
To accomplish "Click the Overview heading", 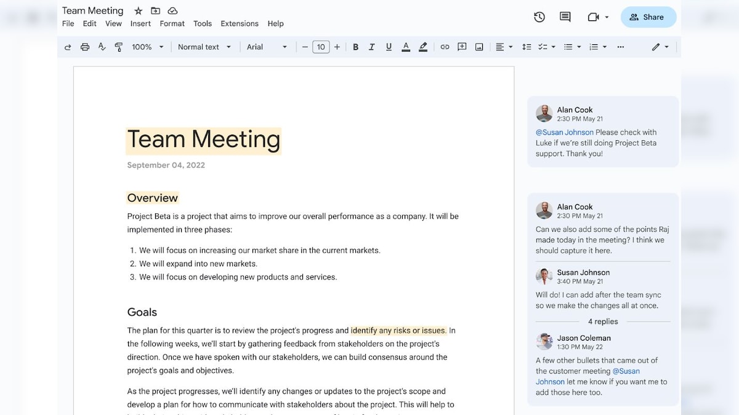I will click(x=153, y=198).
